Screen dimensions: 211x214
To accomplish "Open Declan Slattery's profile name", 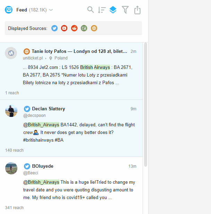I will coord(49,109).
